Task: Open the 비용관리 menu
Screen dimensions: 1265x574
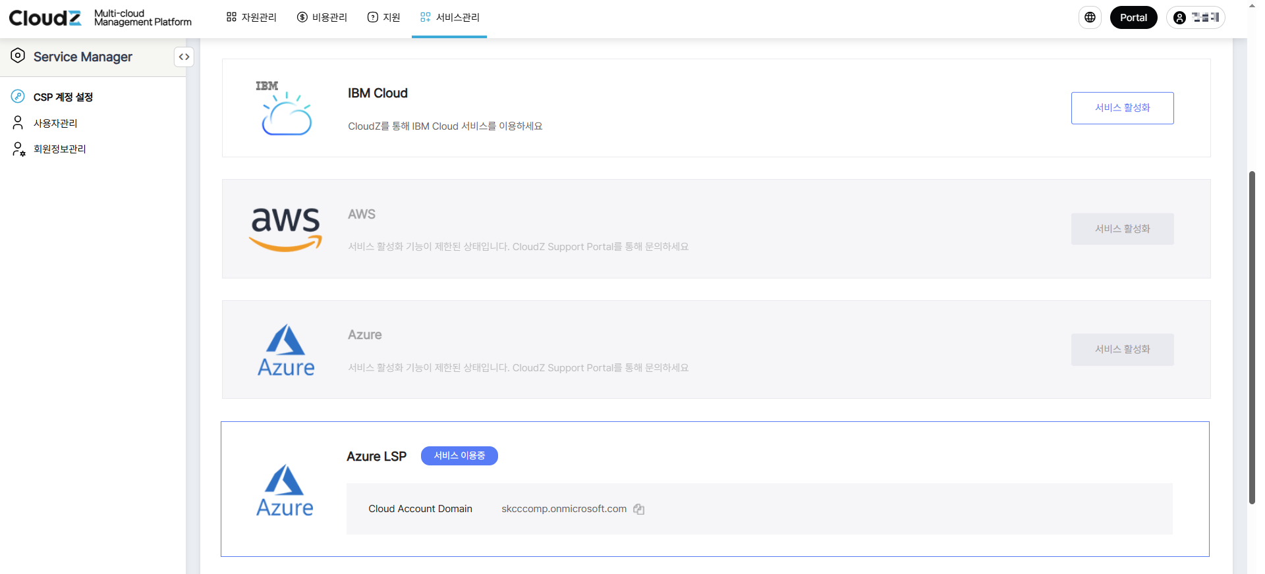Action: point(322,18)
